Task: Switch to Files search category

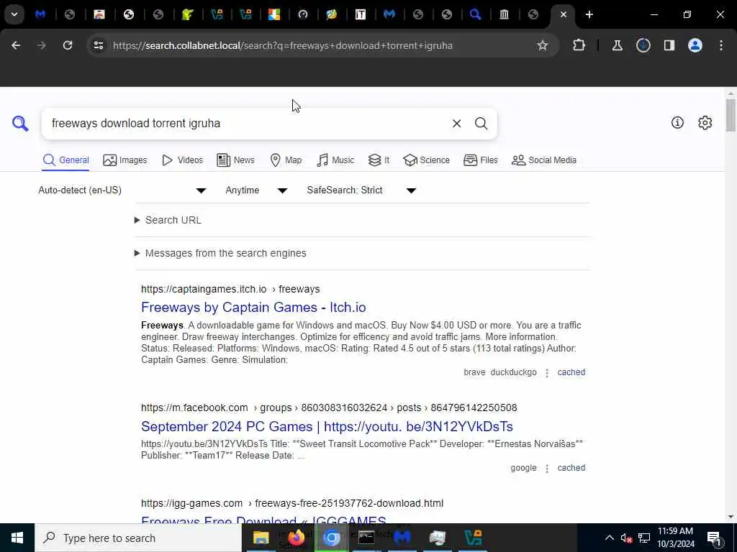Action: 480,160
